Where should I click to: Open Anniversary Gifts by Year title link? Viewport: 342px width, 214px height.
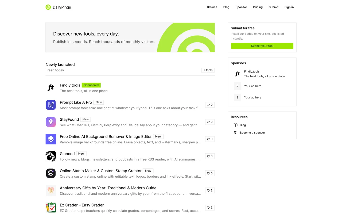pyautogui.click(x=108, y=188)
